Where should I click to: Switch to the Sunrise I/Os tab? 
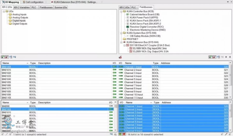61,7
